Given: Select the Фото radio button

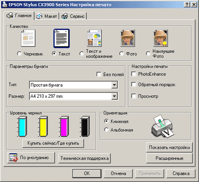Looking at the screenshot, I should pyautogui.click(x=121, y=53).
